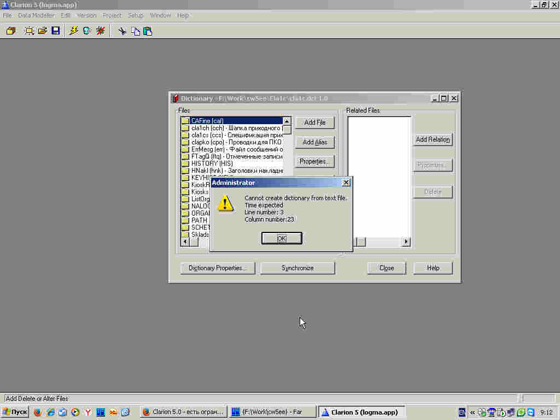Open the Project menu
Screen dimensions: 560x420
[x=112, y=15]
